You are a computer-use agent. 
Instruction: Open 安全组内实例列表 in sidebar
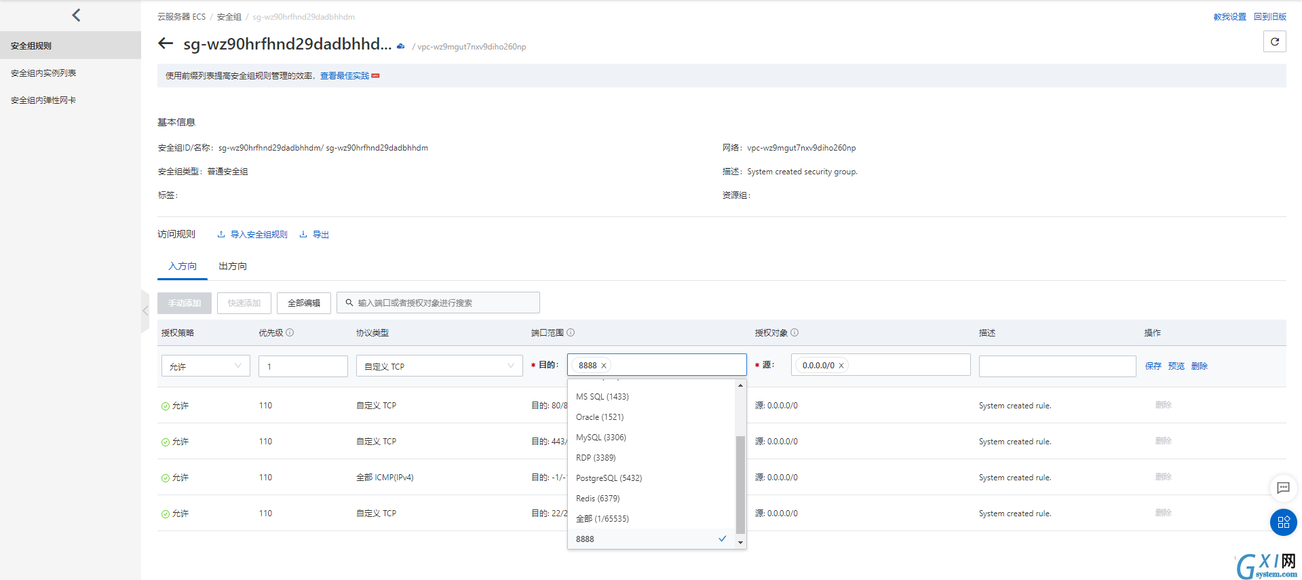[71, 73]
